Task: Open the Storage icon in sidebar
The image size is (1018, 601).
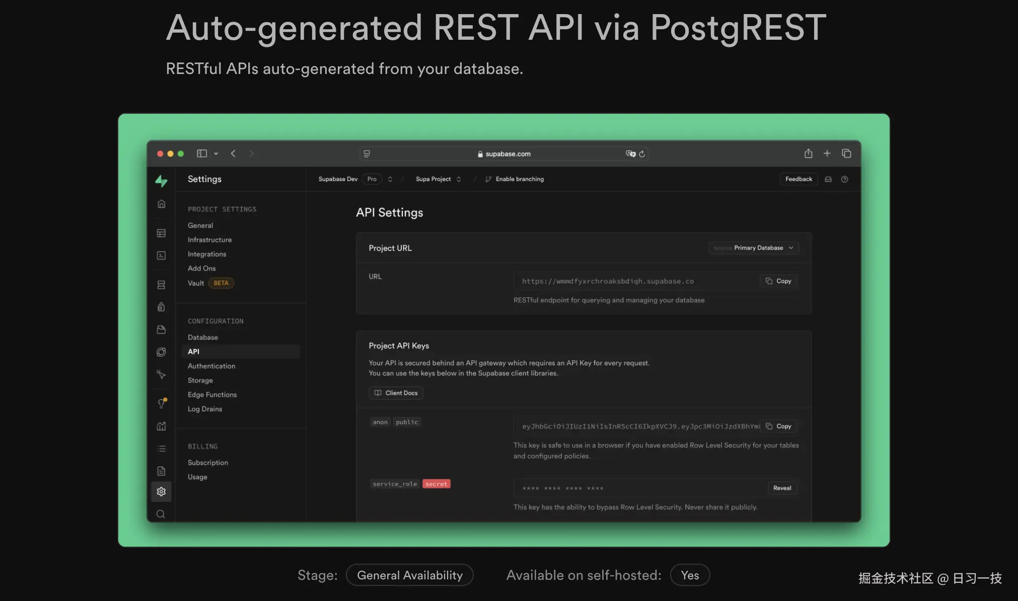Action: (x=161, y=330)
